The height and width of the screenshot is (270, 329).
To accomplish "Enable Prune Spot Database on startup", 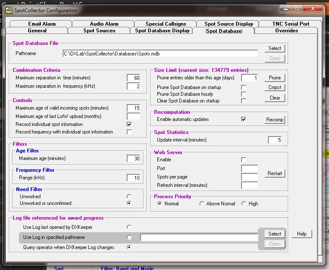I will (x=244, y=87).
